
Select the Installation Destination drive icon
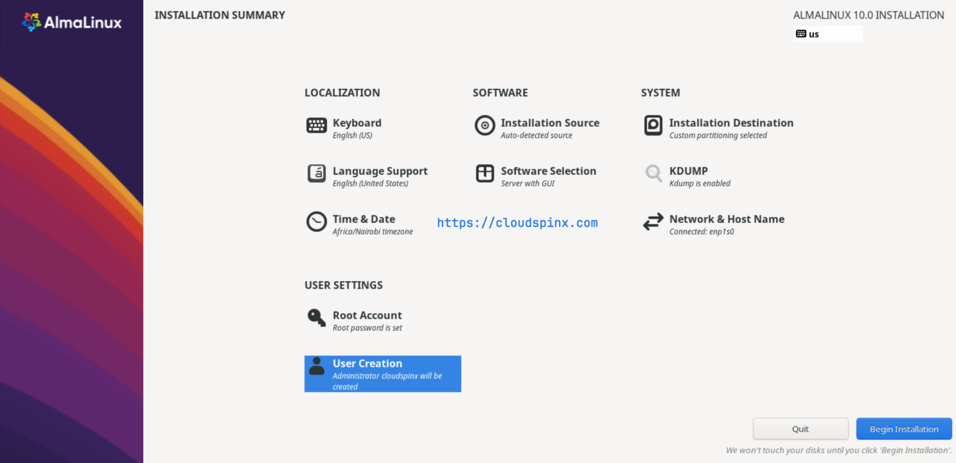[x=653, y=126]
